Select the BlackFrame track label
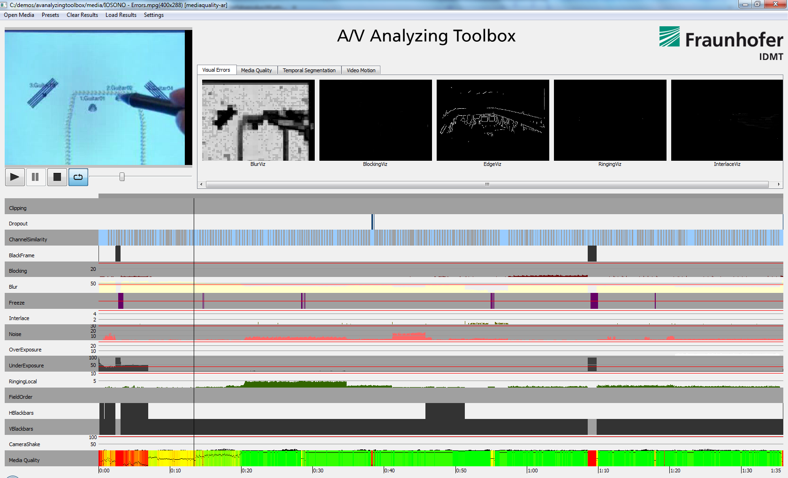The width and height of the screenshot is (788, 478). [22, 255]
